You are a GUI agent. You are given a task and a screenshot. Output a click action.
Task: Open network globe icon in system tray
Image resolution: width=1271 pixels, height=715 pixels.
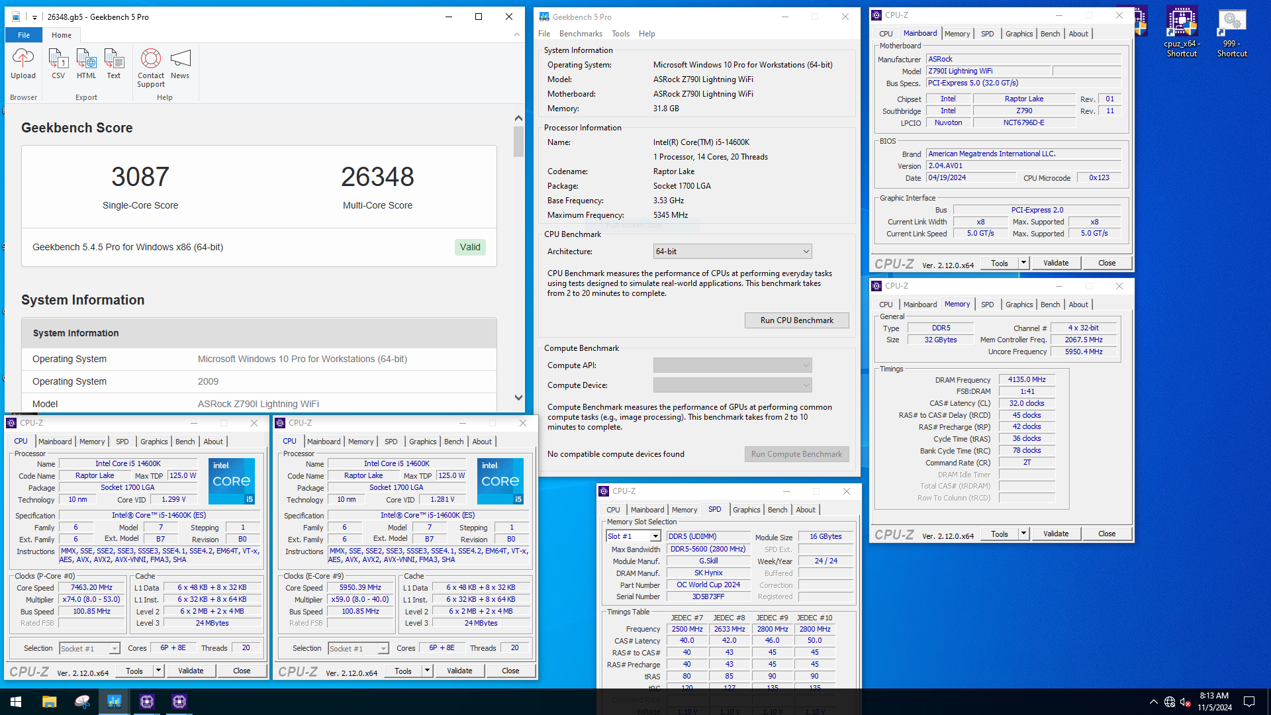(1170, 702)
